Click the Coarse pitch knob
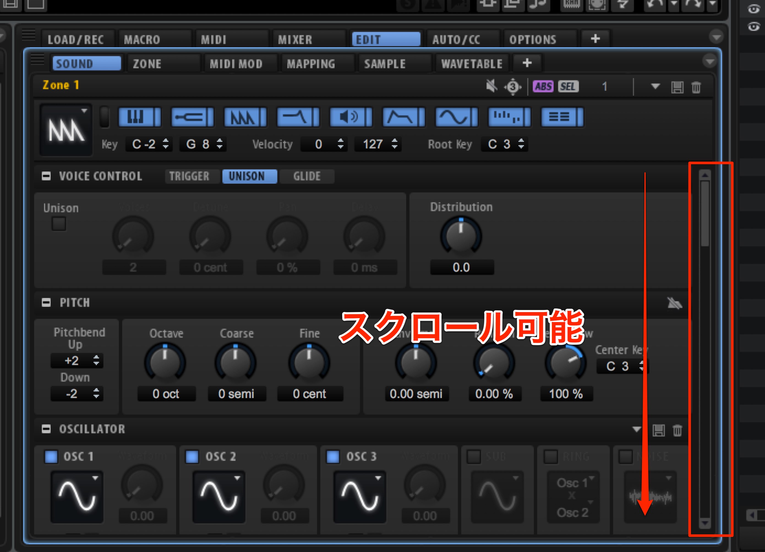 (236, 362)
